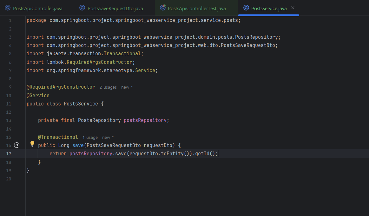Click the postsRepository field declaration name
369x216 pixels.
point(145,120)
